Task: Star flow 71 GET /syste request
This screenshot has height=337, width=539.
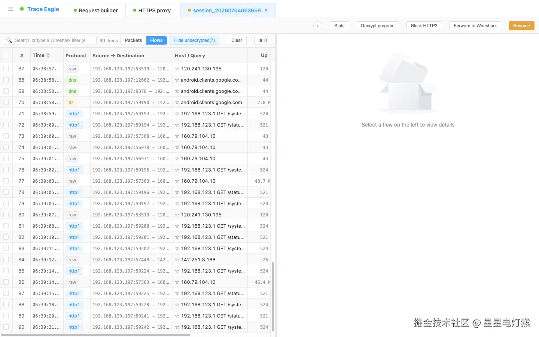Action: [x=177, y=114]
